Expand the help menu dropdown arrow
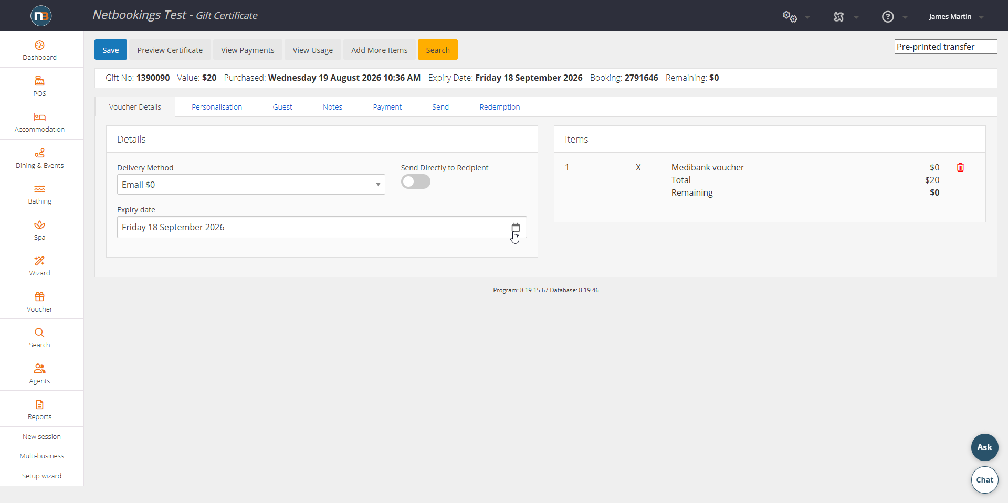1008x503 pixels. (x=905, y=17)
